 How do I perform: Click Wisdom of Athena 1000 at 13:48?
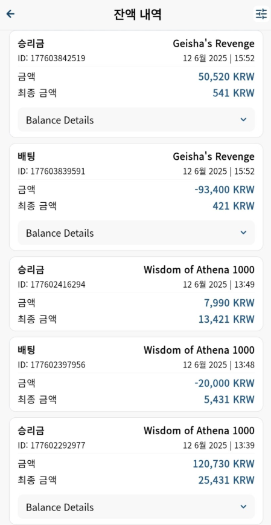(199, 350)
